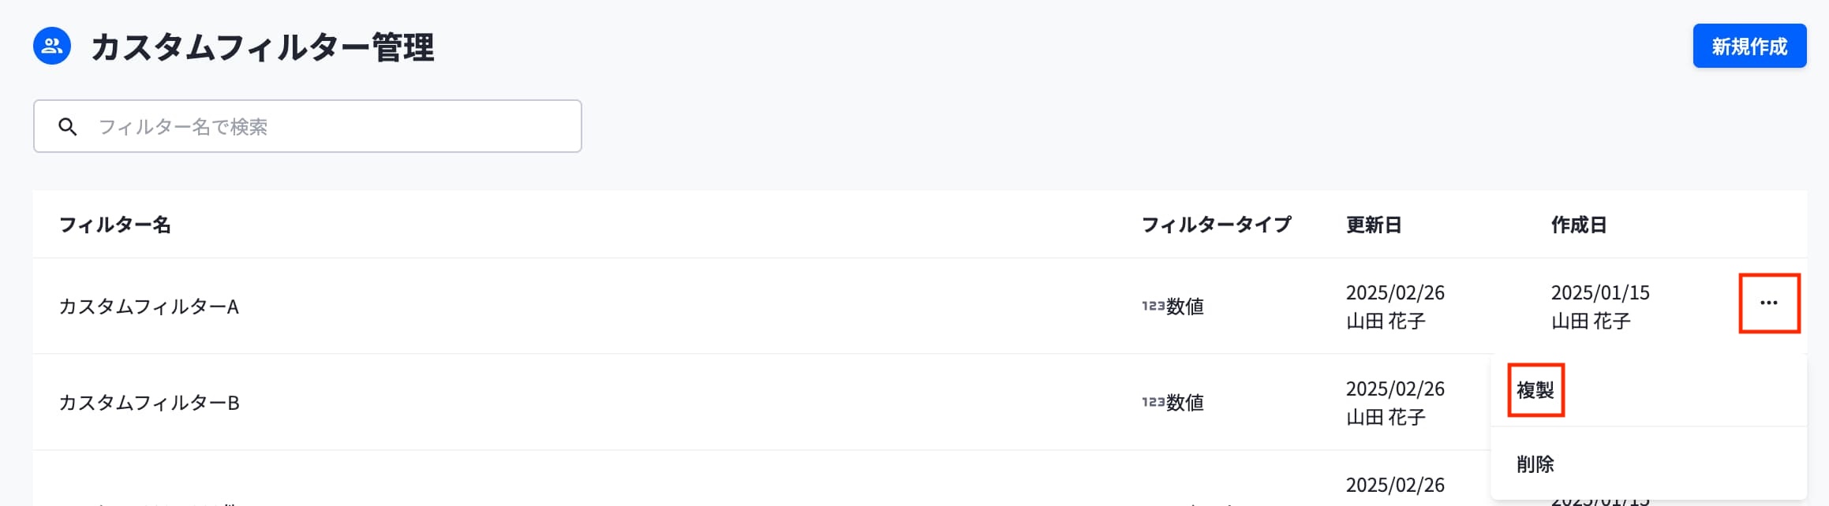
Task: Sort by the 作成日 column header
Action: coord(1578,225)
